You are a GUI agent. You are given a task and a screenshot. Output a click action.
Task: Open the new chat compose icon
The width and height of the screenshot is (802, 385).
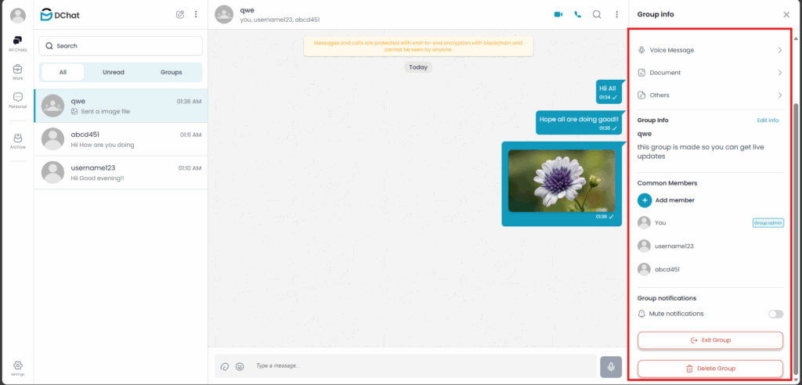click(180, 14)
